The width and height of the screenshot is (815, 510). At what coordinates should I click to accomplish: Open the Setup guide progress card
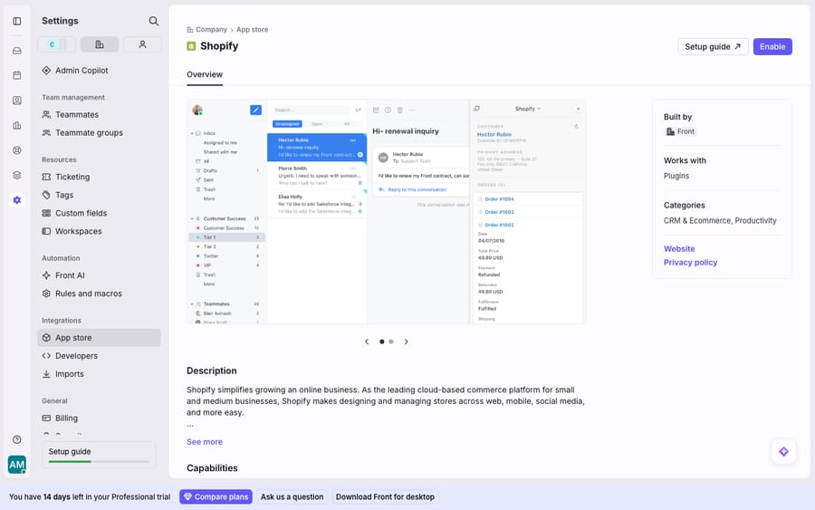point(99,455)
